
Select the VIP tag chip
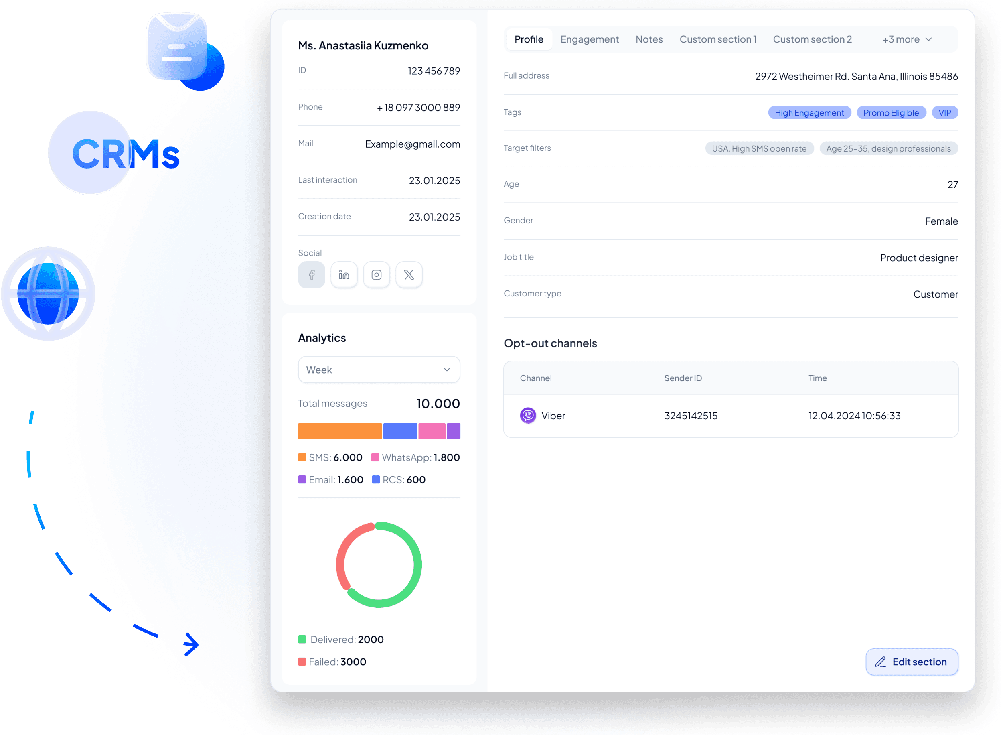pos(944,113)
